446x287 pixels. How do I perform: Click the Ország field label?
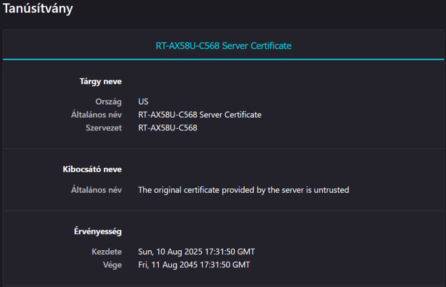tap(109, 102)
